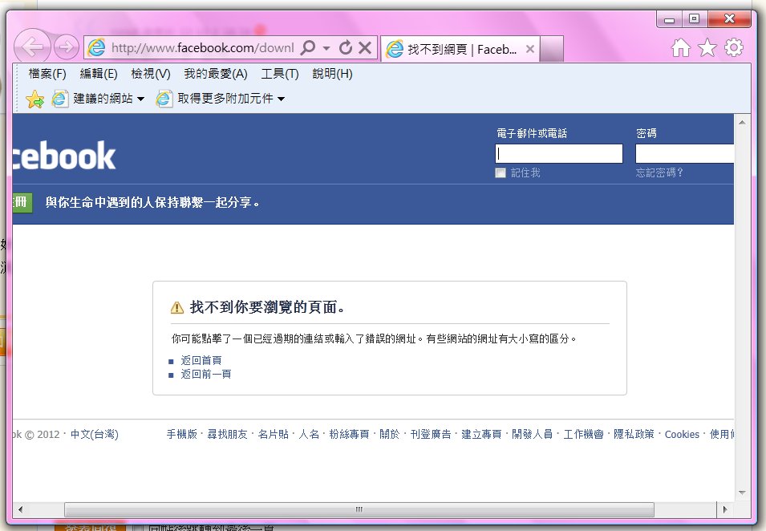
Task: Click the 返回前一頁 link
Action: [x=206, y=374]
